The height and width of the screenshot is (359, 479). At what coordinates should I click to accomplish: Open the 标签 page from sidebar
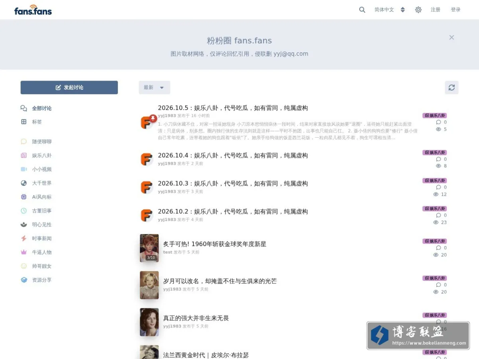coord(37,122)
